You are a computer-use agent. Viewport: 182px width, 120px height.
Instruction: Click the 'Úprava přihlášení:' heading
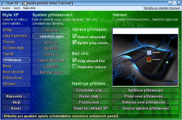pyautogui.click(x=90, y=30)
